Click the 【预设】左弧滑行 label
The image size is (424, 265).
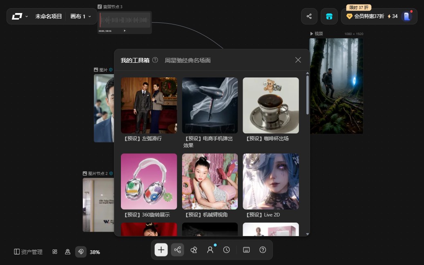(143, 139)
